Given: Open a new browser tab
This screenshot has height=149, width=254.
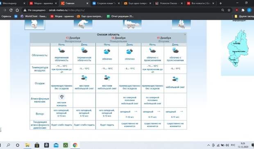Looking at the screenshot, I should (220, 3).
